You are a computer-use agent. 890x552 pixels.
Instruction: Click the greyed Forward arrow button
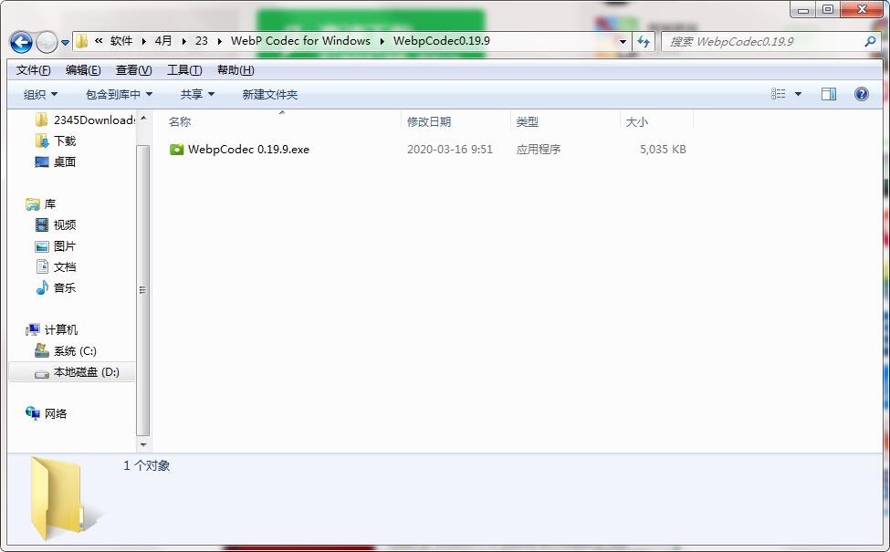pyautogui.click(x=47, y=42)
